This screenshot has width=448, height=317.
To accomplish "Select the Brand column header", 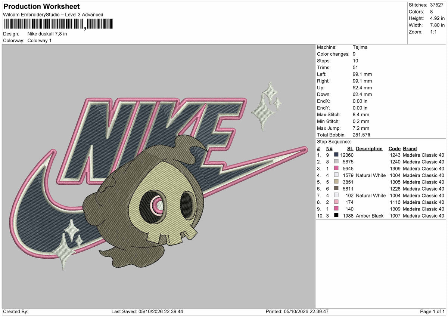I will click(x=410, y=148).
